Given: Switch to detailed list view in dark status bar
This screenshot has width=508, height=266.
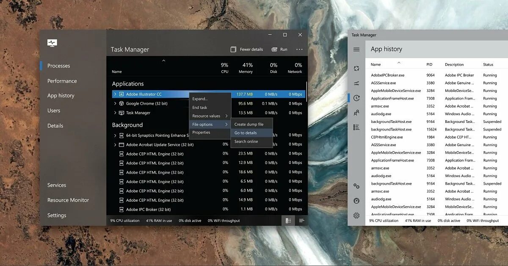Looking at the screenshot, I should click(288, 221).
